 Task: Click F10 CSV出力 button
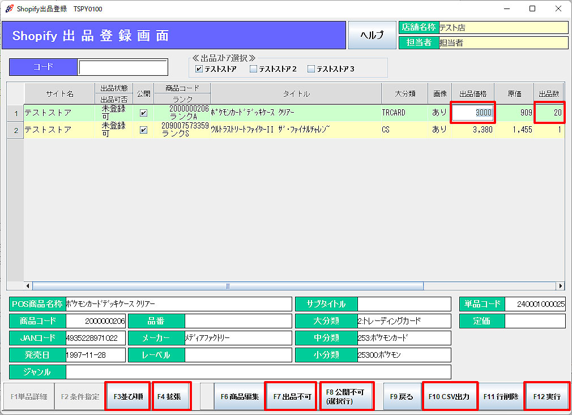click(449, 396)
